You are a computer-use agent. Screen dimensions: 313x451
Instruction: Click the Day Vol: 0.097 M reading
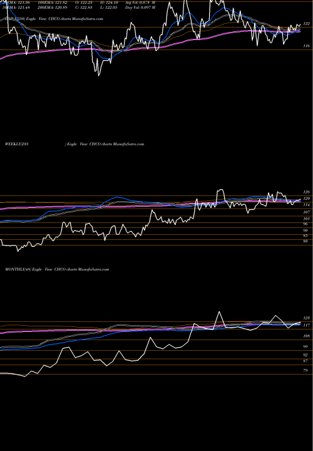click(141, 8)
